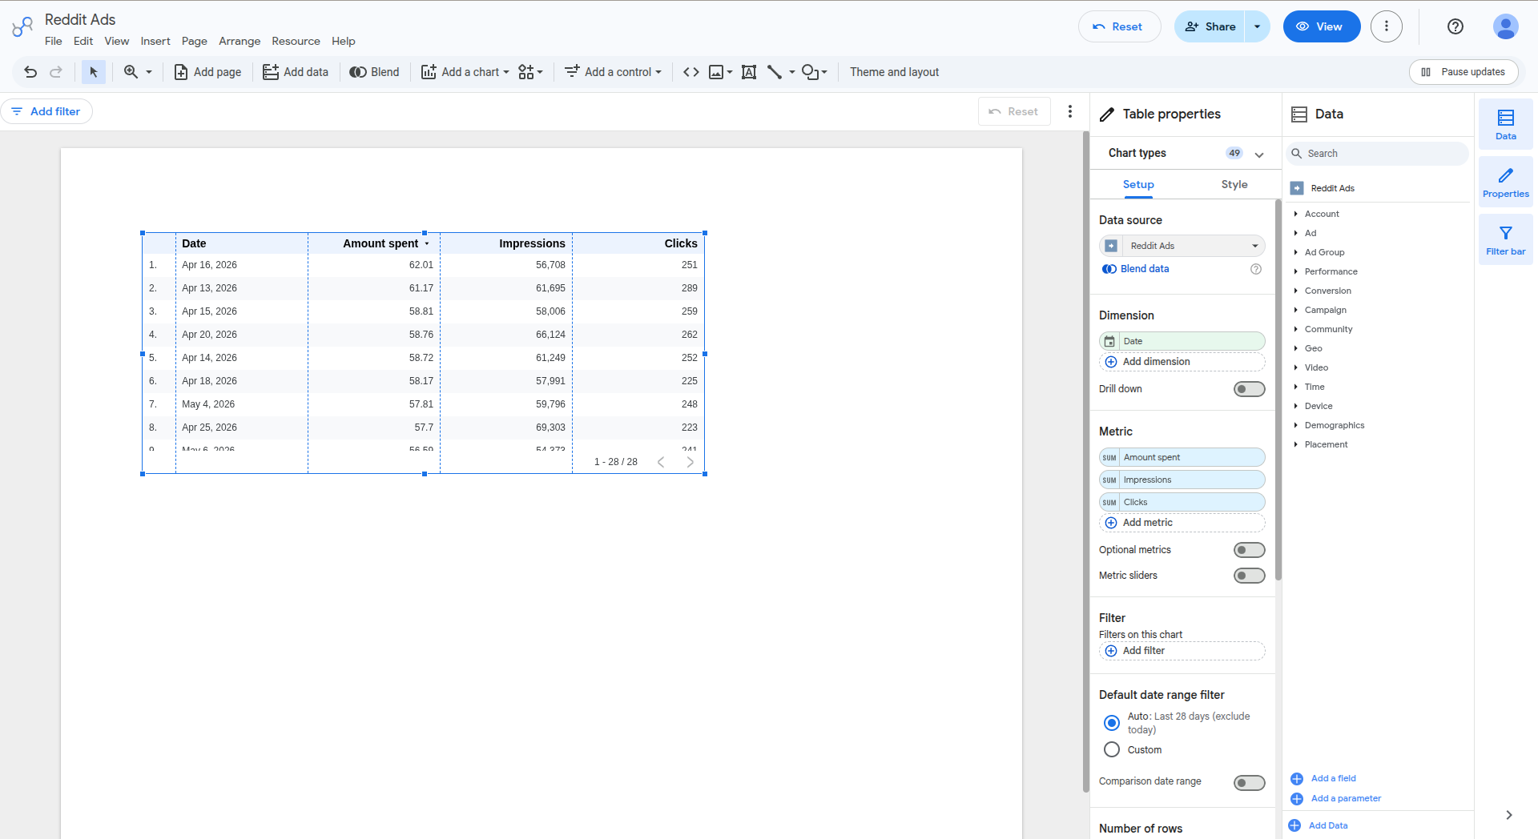Open the Share dropdown arrow

(1258, 26)
